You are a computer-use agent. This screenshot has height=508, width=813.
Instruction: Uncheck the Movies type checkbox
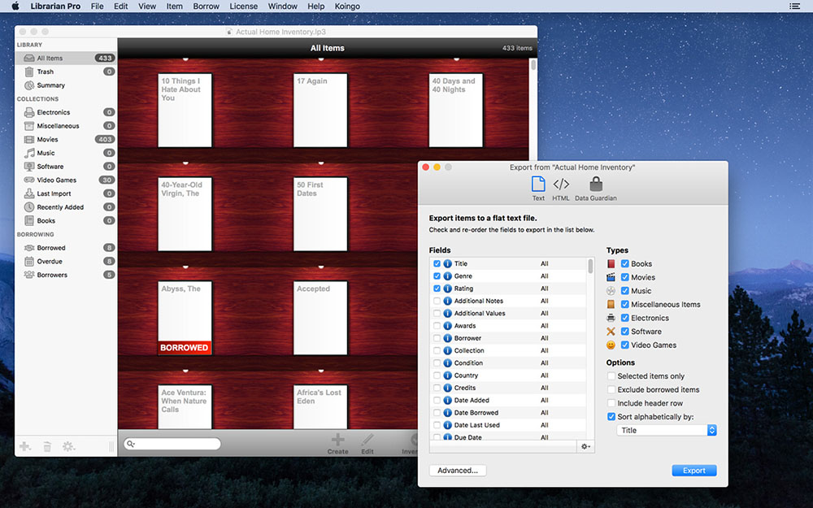[x=624, y=277]
